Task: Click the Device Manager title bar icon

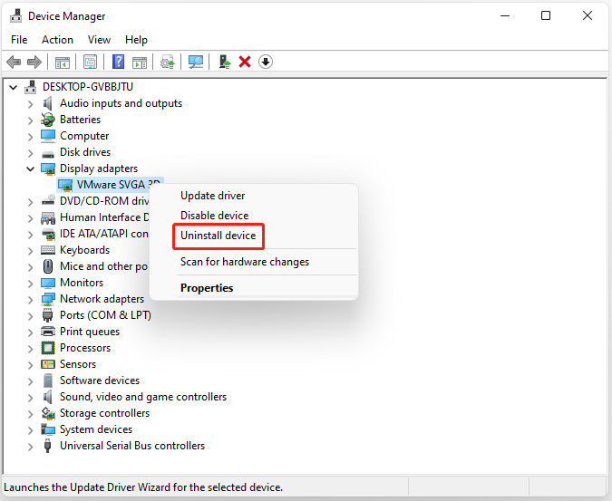Action: click(16, 16)
